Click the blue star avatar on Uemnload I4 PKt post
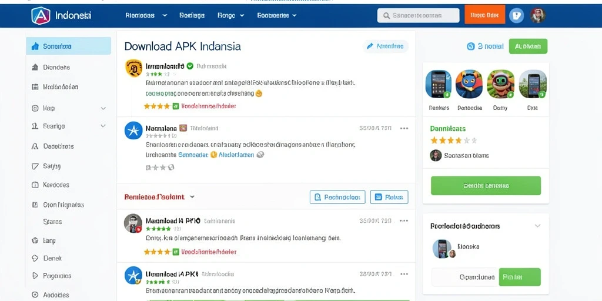Screen dimensions: 602x301 [133, 275]
